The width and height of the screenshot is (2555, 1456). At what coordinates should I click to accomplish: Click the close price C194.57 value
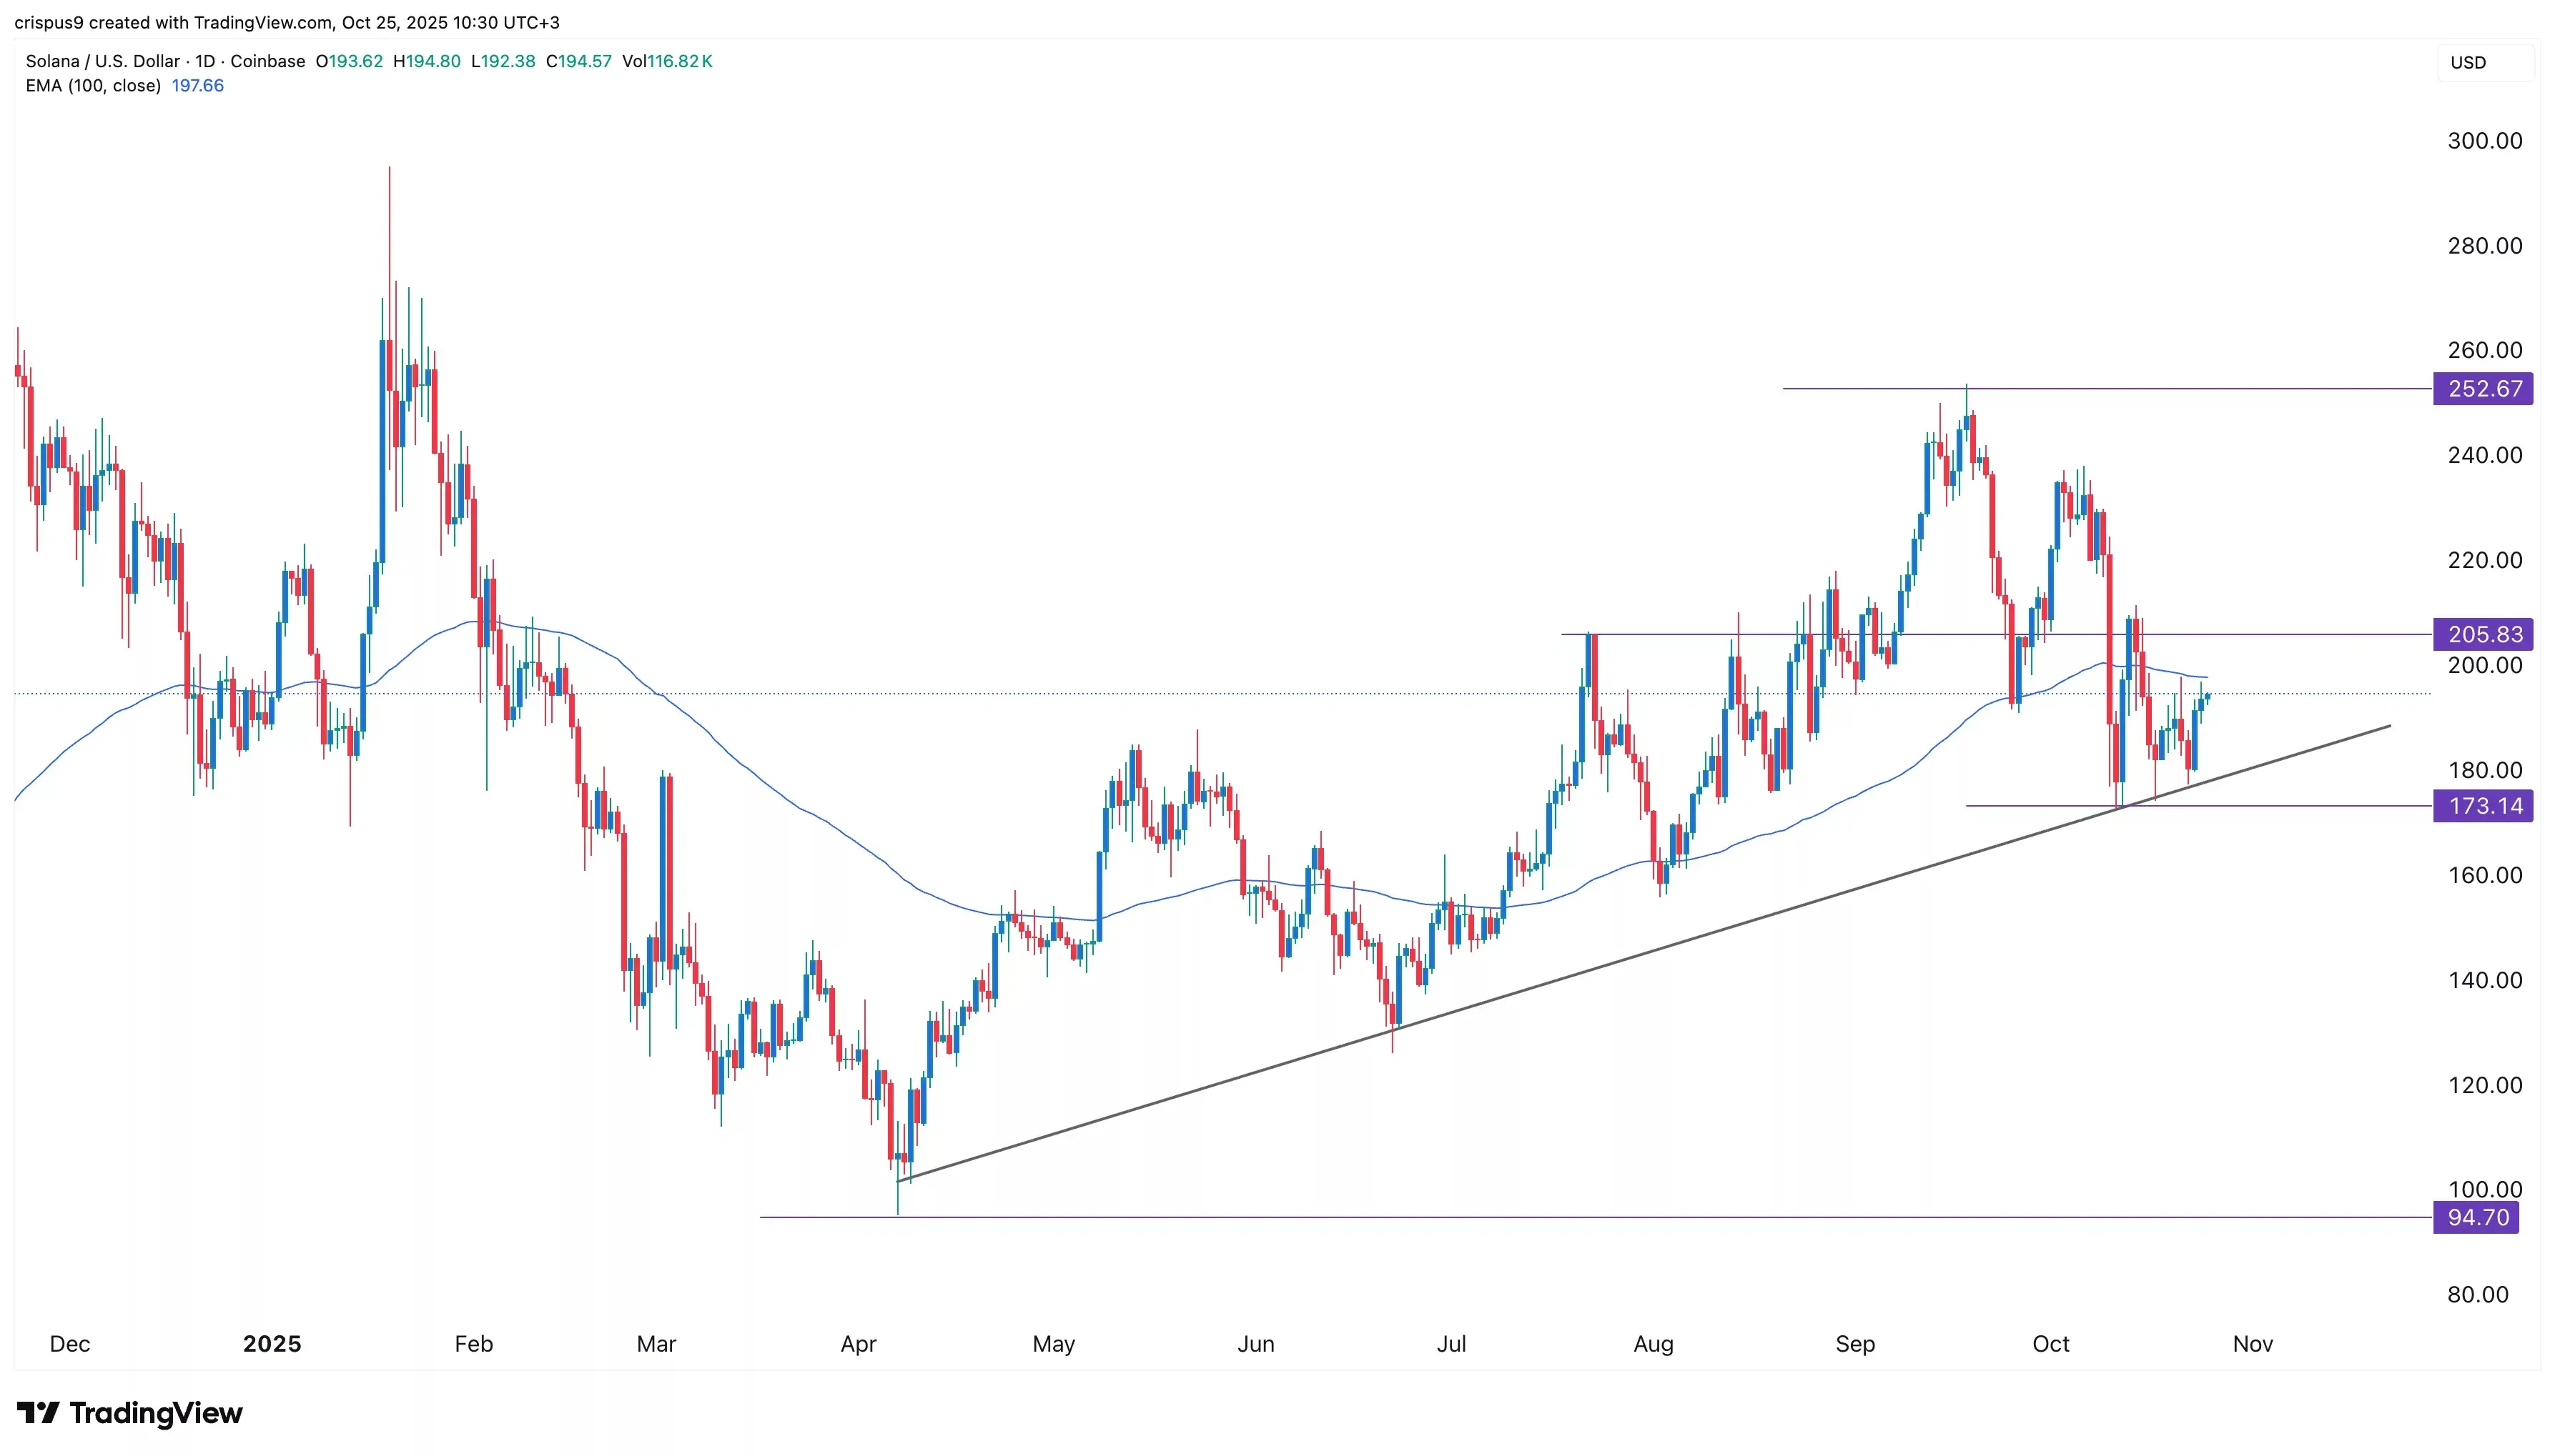coord(579,61)
